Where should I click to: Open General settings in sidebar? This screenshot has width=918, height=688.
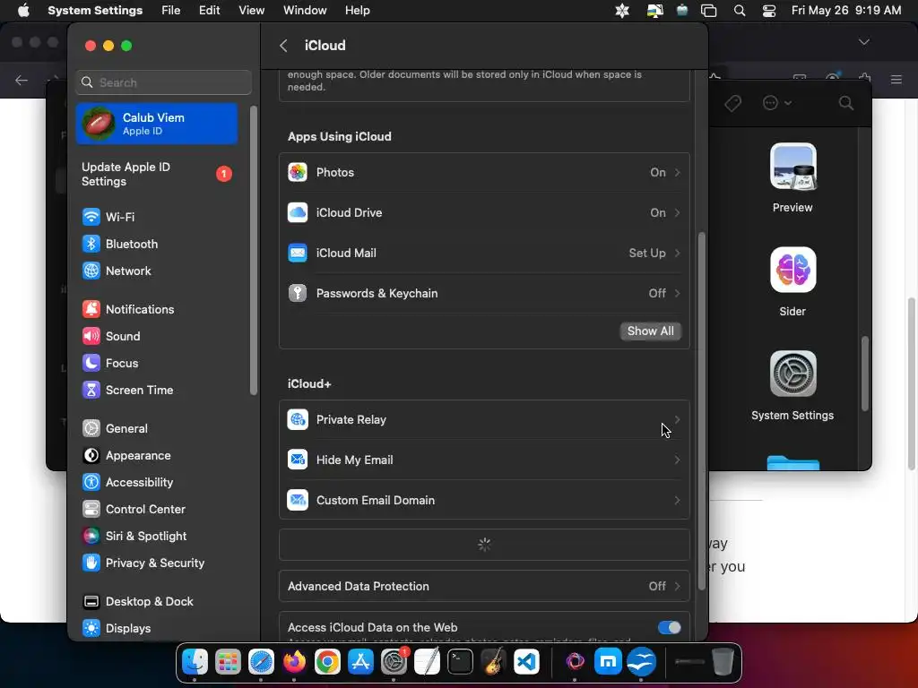pos(157,429)
